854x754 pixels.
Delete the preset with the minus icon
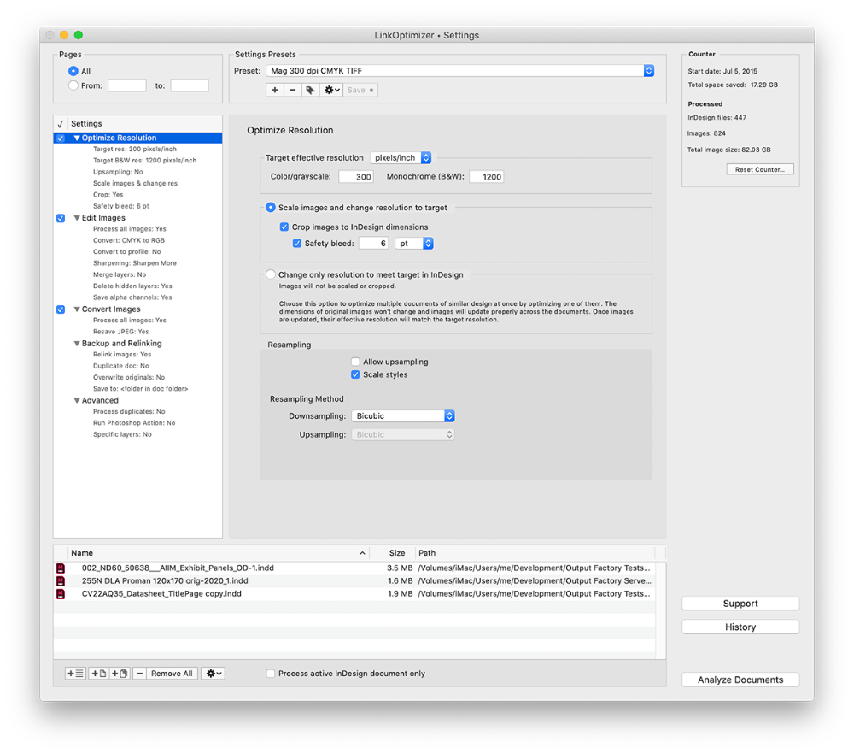[292, 90]
